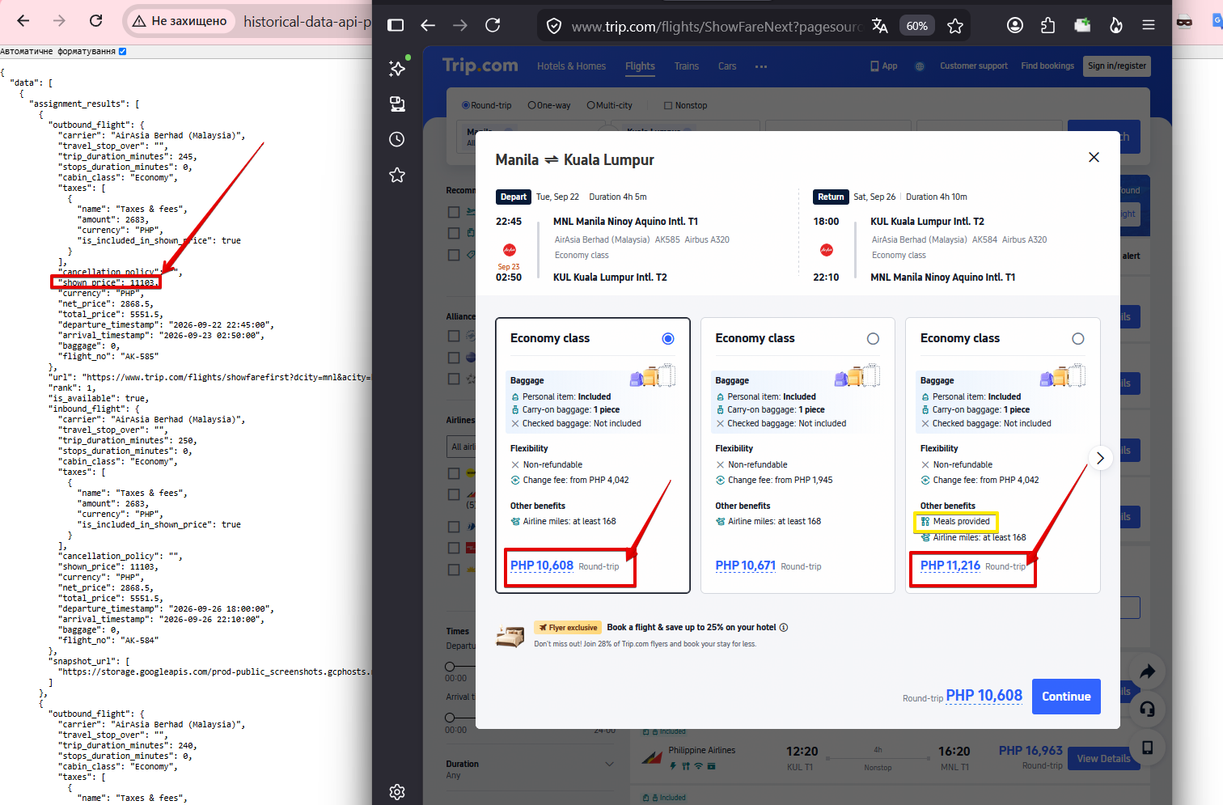Open the settings gear at the bottom of the sidebar

pyautogui.click(x=397, y=792)
